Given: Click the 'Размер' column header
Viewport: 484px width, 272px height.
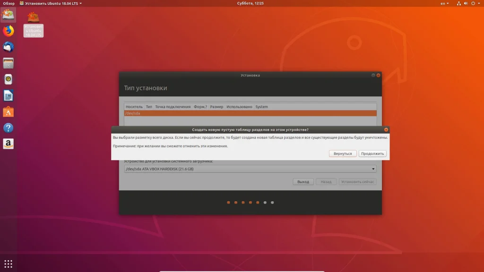Looking at the screenshot, I should click(216, 107).
